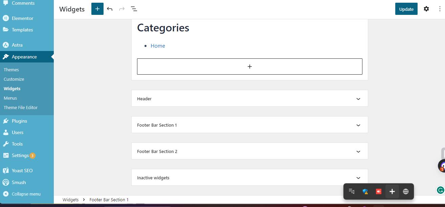Click the Settings notification badge showing 3
The width and height of the screenshot is (445, 207).
32,155
